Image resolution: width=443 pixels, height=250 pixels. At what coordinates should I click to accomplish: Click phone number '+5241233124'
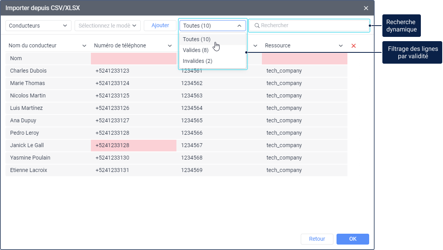pos(112,83)
